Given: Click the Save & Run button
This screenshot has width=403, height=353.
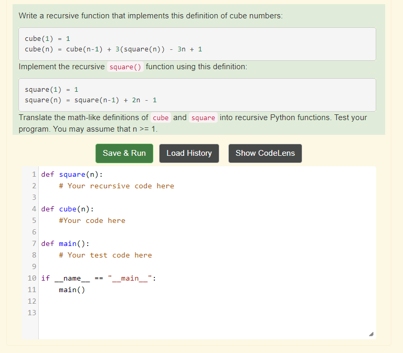Looking at the screenshot, I should tap(124, 153).
